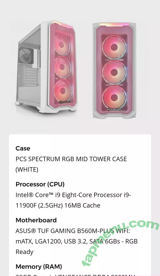The width and height of the screenshot is (160, 276).
Task: Open the angled side-view PC case image
Action: click(x=46, y=66)
